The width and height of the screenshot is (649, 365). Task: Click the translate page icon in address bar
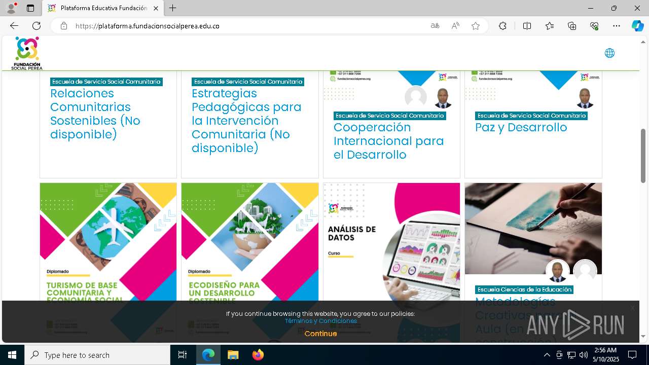(435, 26)
